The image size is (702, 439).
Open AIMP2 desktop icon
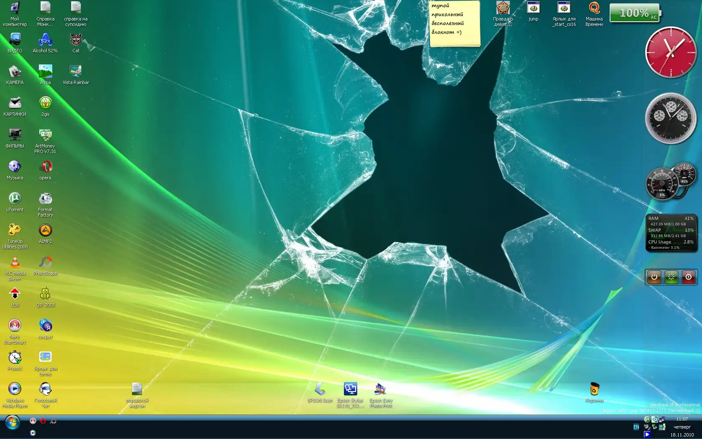(x=45, y=230)
